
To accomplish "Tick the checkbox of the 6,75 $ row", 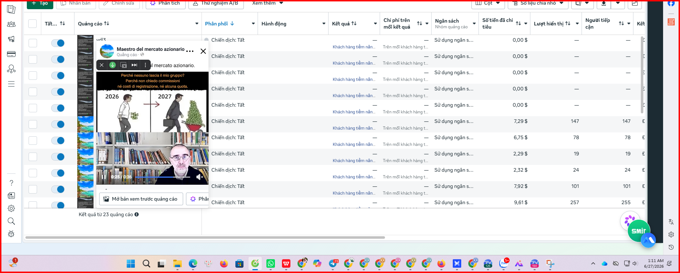I will click(33, 141).
